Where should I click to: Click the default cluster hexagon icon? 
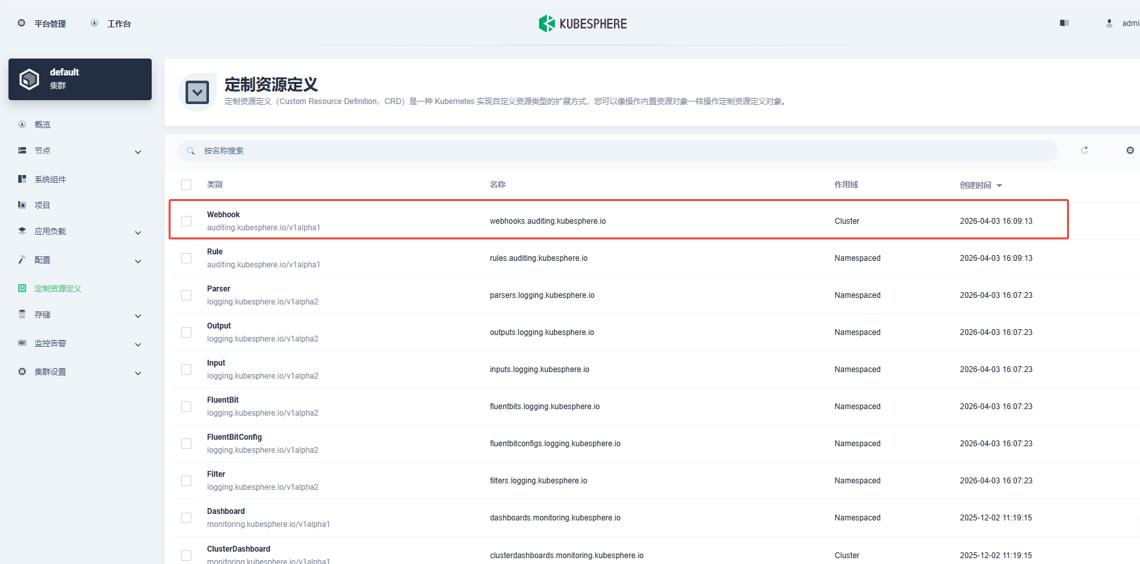click(x=29, y=79)
